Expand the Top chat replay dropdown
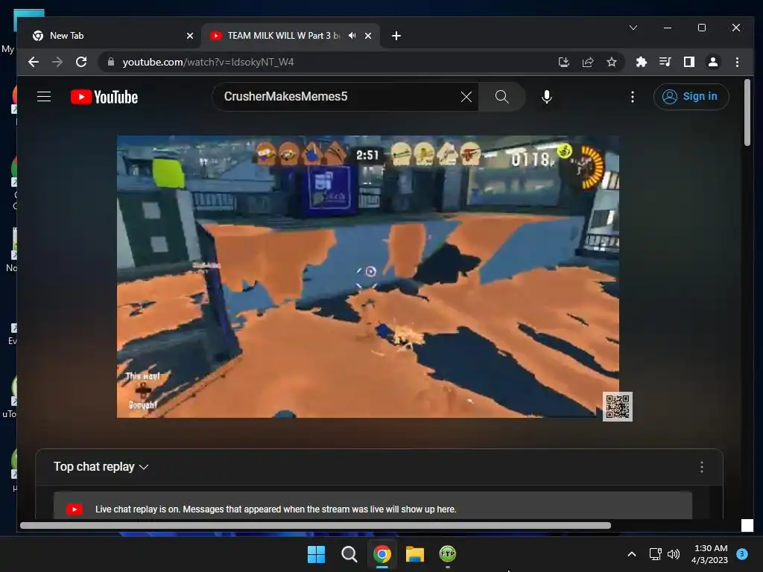Image resolution: width=763 pixels, height=572 pixels. point(101,467)
